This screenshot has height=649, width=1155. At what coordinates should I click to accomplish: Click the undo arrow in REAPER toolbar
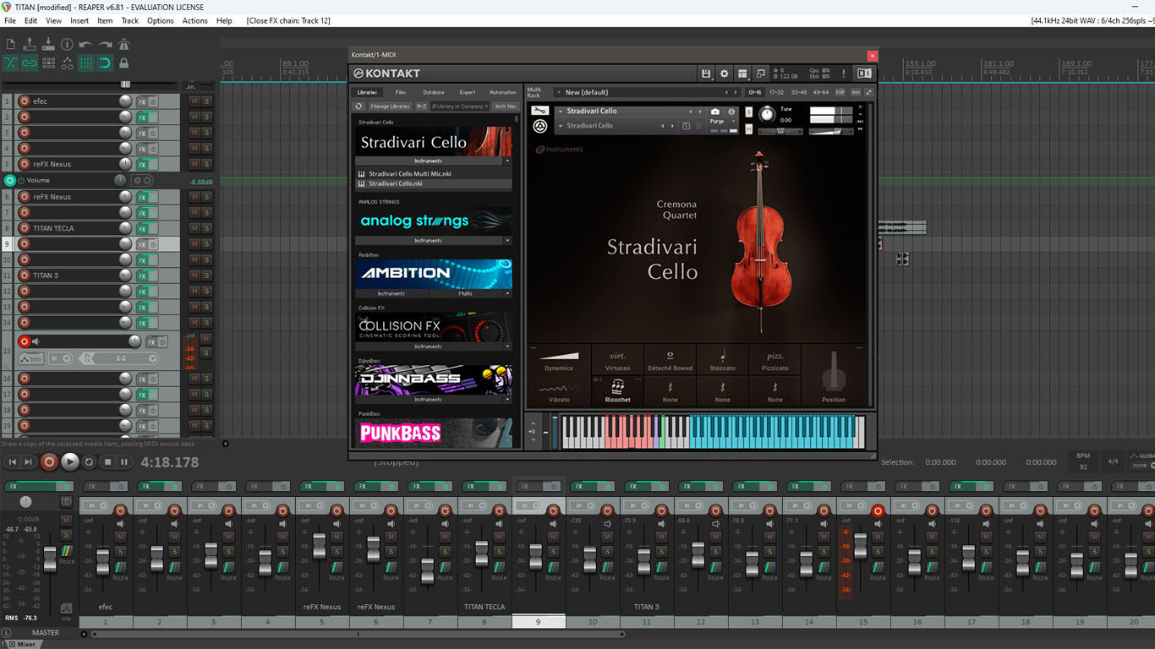[85, 44]
